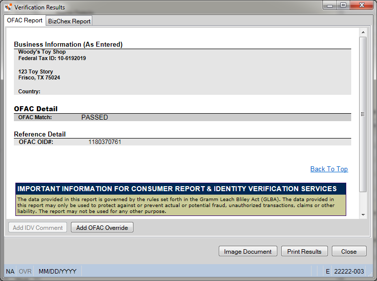
Task: Click the report scrollbar down arrow
Action: click(x=363, y=214)
